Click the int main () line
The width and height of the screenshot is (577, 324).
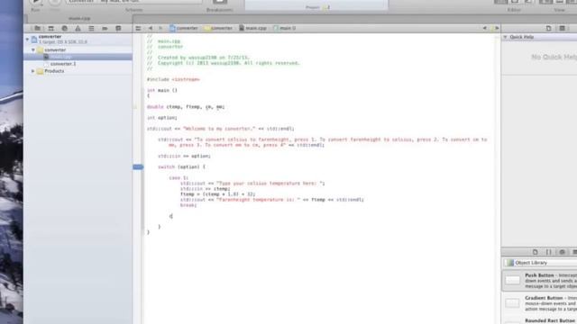[162, 90]
